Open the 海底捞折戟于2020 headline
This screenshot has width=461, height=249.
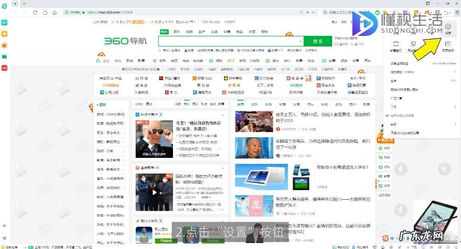tap(323, 117)
